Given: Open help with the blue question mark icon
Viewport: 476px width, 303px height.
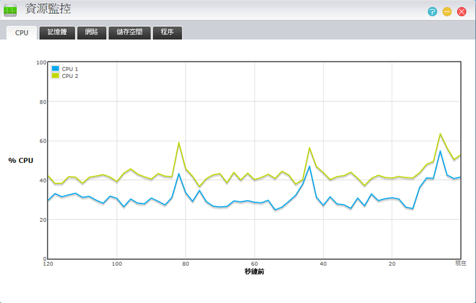Looking at the screenshot, I should pyautogui.click(x=432, y=12).
